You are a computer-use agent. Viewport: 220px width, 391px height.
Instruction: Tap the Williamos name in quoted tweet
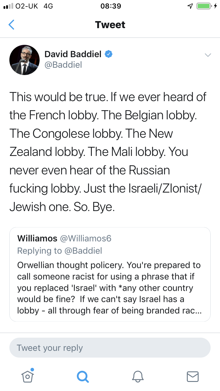coord(37,238)
